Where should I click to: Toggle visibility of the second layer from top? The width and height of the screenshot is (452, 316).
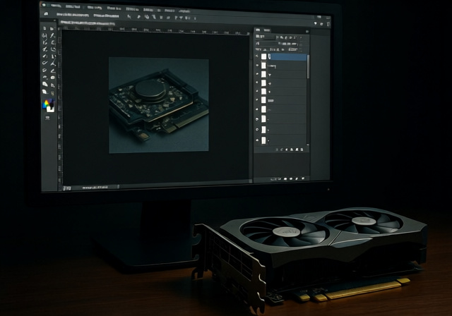[x=257, y=66]
